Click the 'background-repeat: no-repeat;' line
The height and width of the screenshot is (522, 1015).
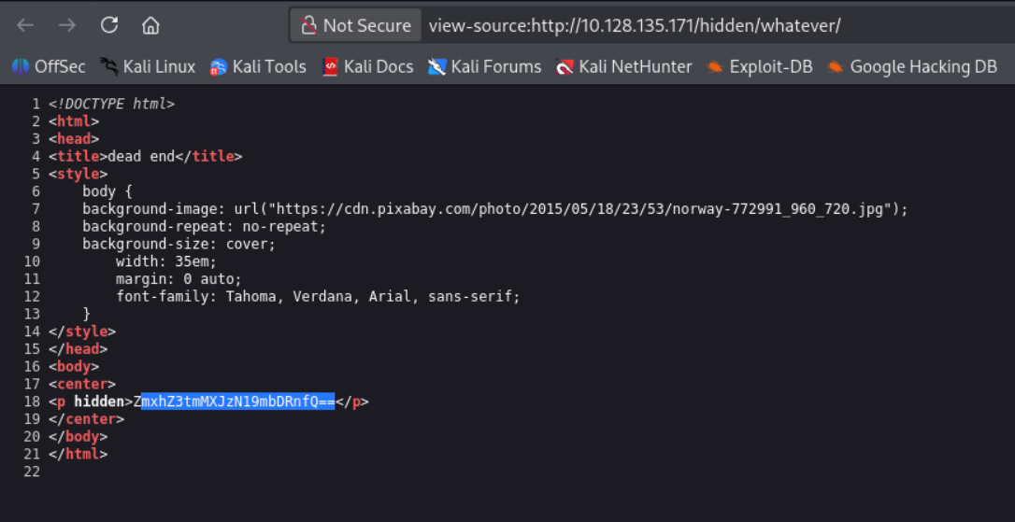(x=204, y=226)
